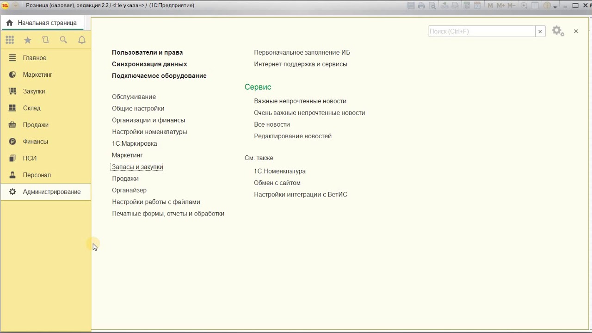Click the M memory button in the title bar
The height and width of the screenshot is (333, 592).
pos(490,6)
